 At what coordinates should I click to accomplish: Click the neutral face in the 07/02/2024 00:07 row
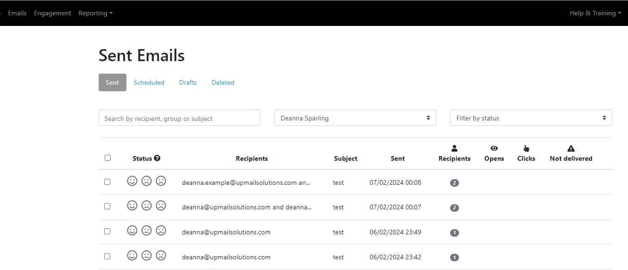click(x=146, y=206)
